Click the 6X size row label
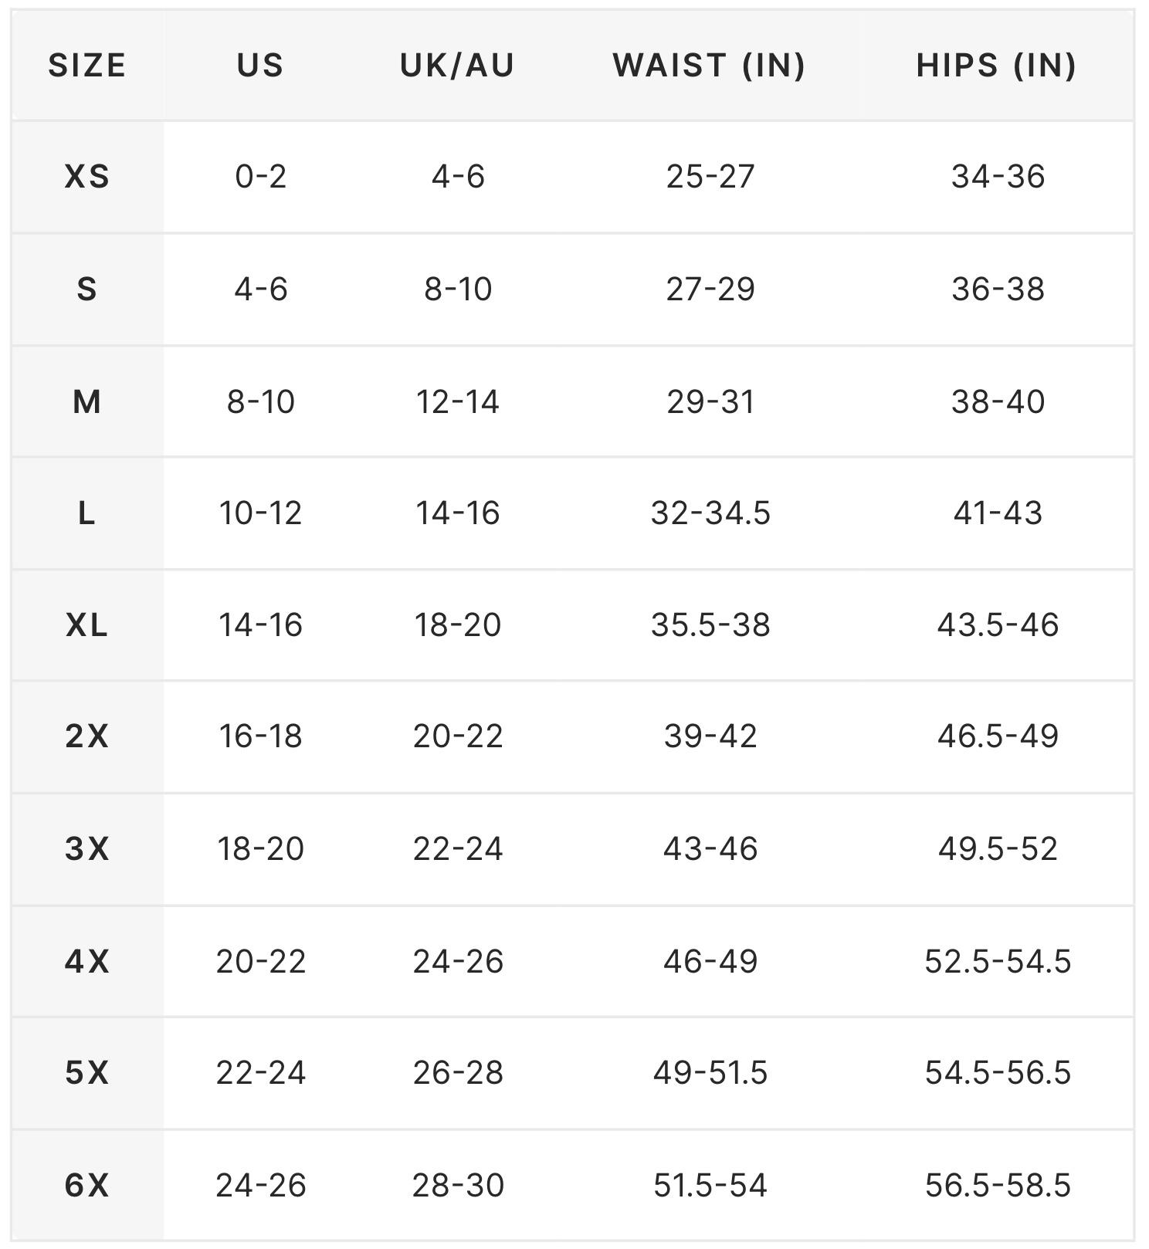The height and width of the screenshot is (1249, 1149). (87, 1186)
